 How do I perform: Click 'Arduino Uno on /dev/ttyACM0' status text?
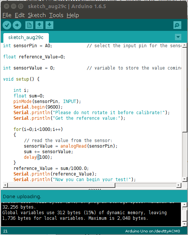(153, 231)
